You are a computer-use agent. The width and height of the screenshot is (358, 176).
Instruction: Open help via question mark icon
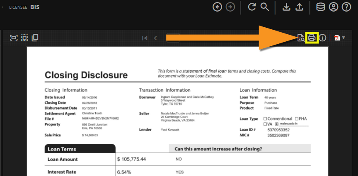[x=346, y=7]
